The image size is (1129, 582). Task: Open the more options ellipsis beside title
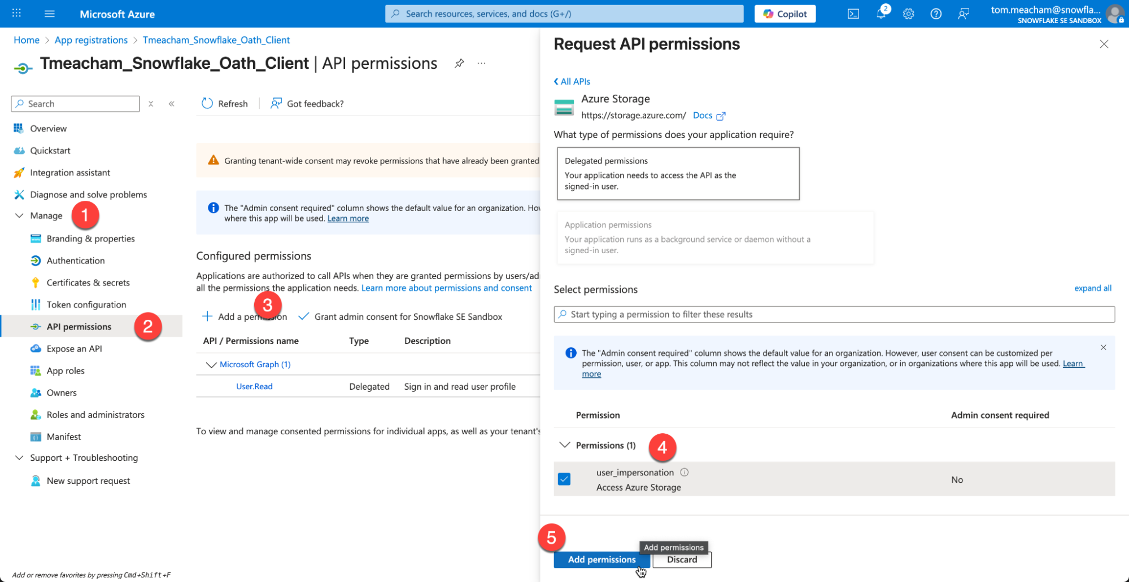481,63
